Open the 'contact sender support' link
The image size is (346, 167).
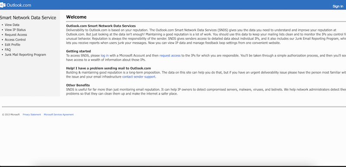139,77
